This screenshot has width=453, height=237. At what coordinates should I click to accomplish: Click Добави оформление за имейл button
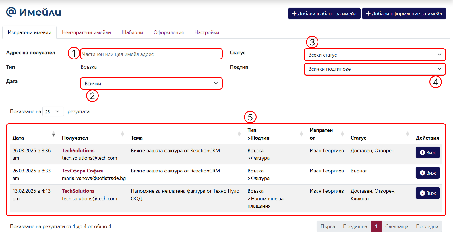click(x=404, y=14)
